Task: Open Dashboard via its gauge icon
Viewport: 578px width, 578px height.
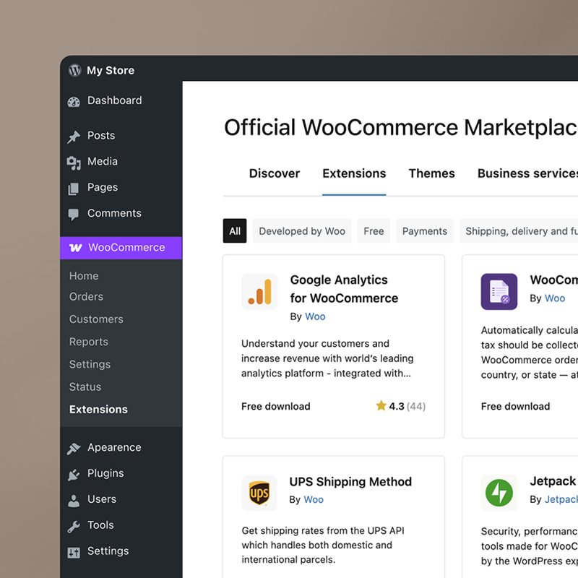Action: (74, 101)
